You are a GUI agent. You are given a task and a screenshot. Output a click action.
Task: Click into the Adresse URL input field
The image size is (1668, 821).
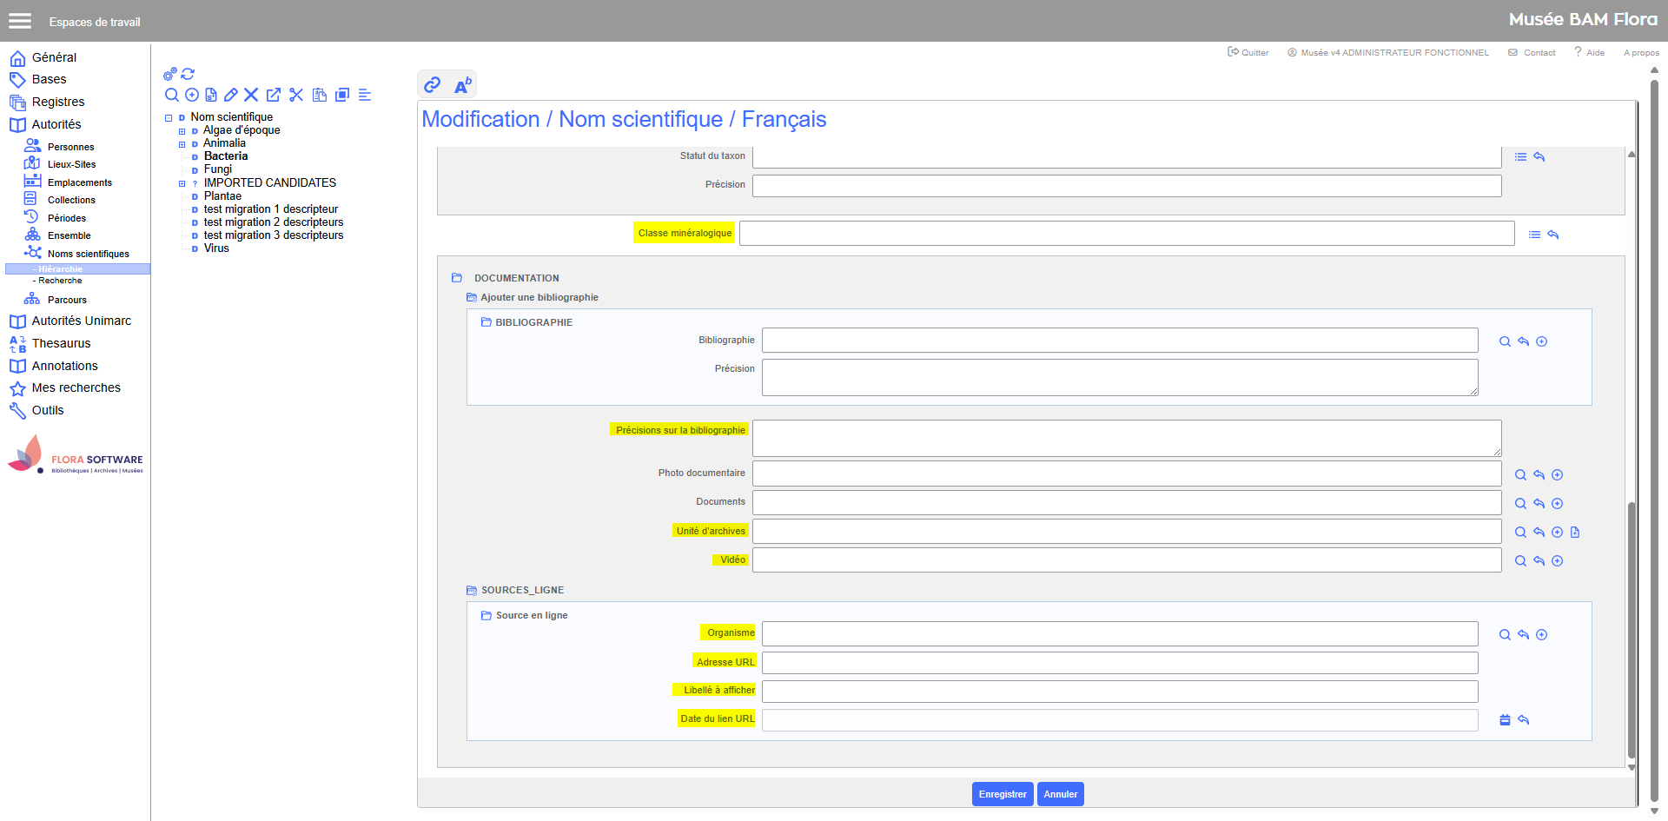[x=1119, y=663]
